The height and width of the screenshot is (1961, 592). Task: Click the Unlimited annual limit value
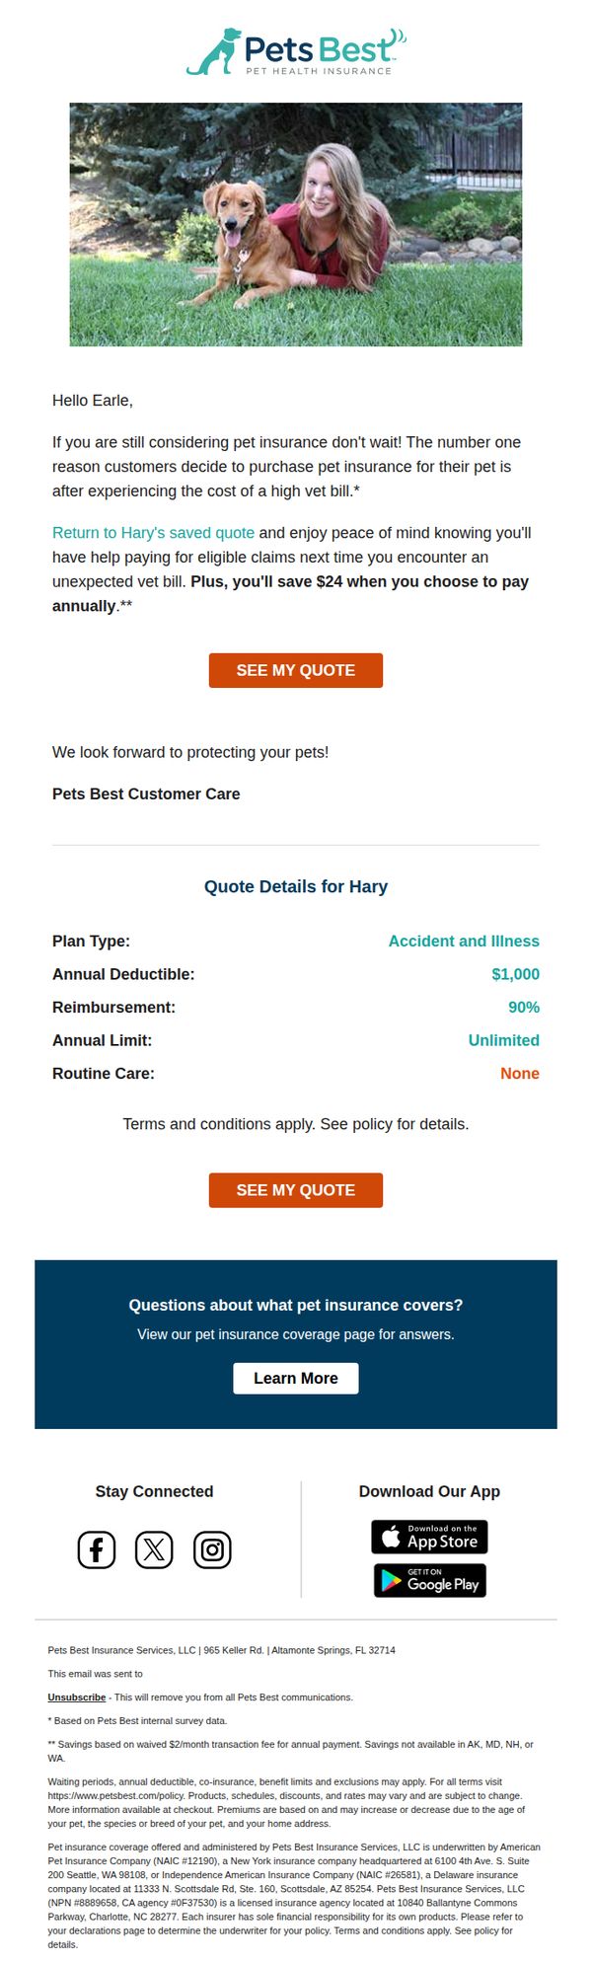pyautogui.click(x=503, y=1040)
